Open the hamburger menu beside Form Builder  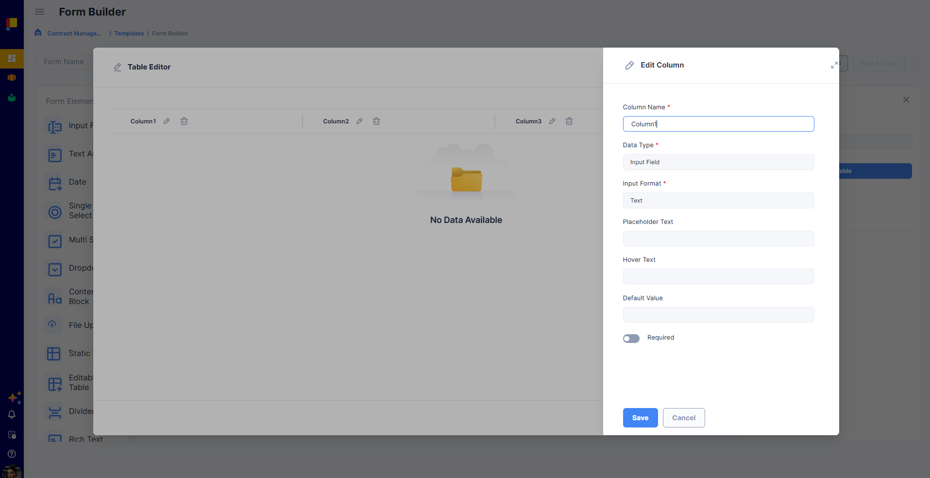click(x=39, y=12)
